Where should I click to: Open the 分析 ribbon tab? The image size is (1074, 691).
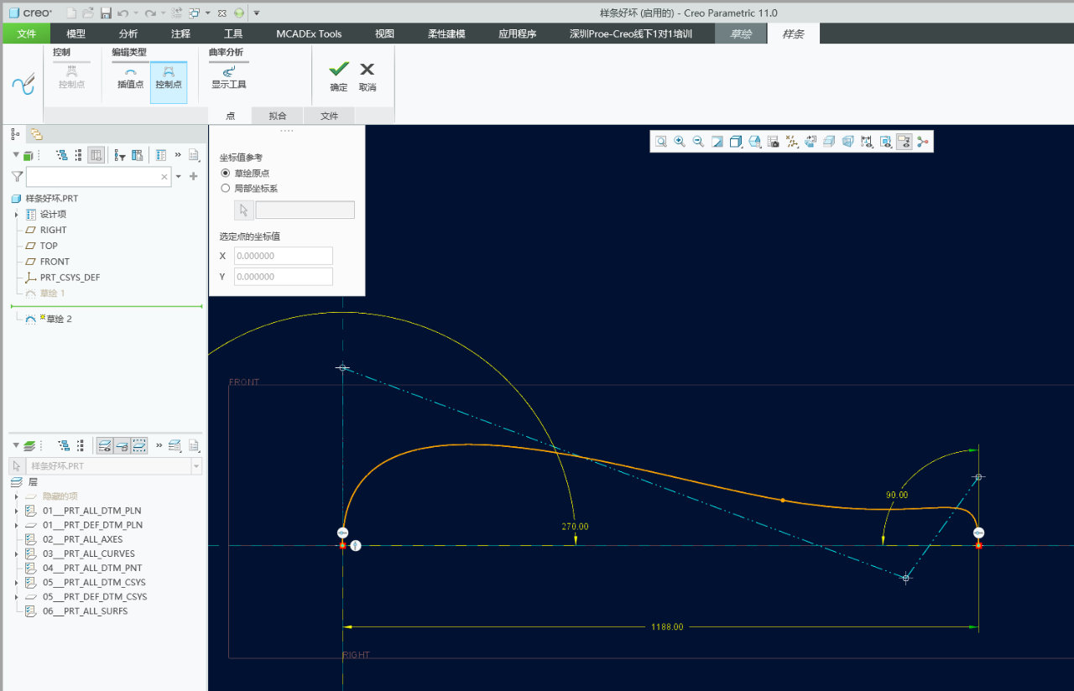tap(128, 34)
